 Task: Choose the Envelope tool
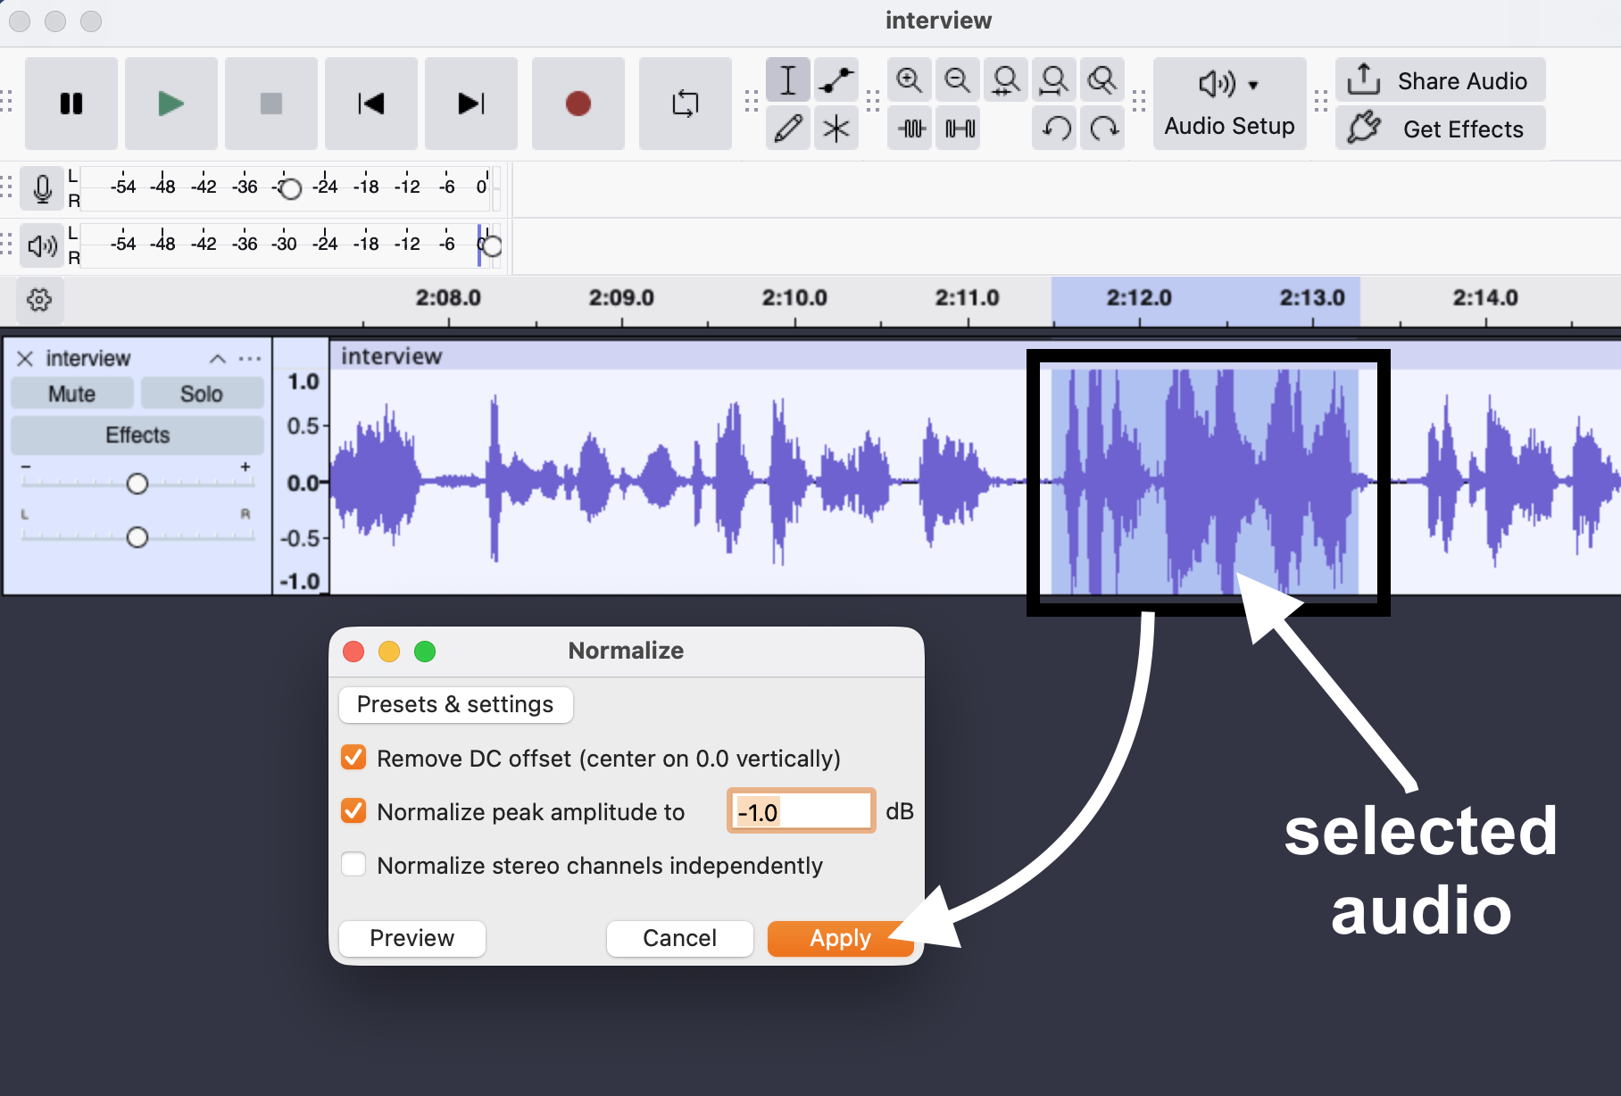pyautogui.click(x=836, y=80)
